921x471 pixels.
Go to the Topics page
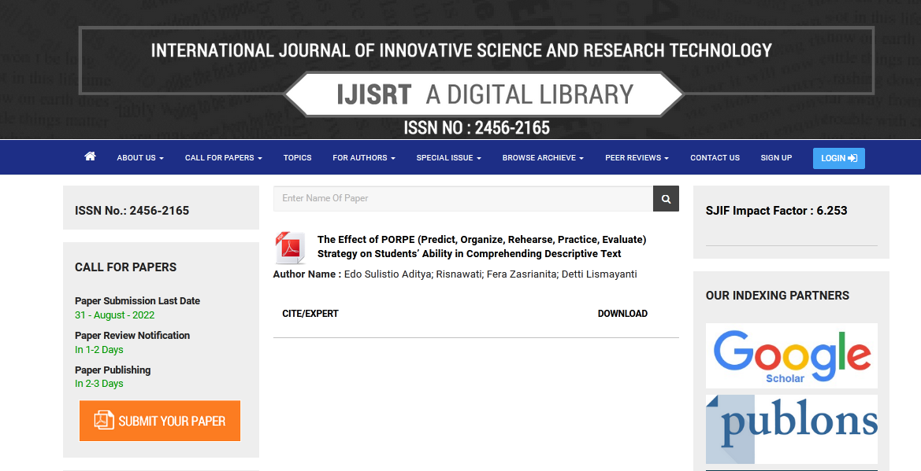coord(297,158)
